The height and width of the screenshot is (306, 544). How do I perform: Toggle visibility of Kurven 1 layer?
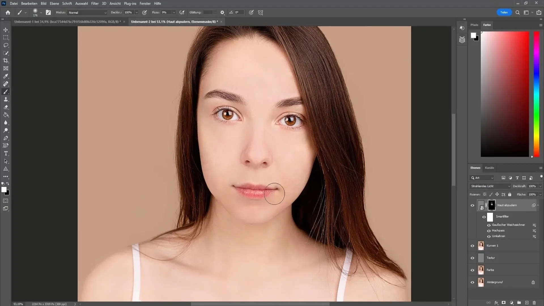(472, 245)
